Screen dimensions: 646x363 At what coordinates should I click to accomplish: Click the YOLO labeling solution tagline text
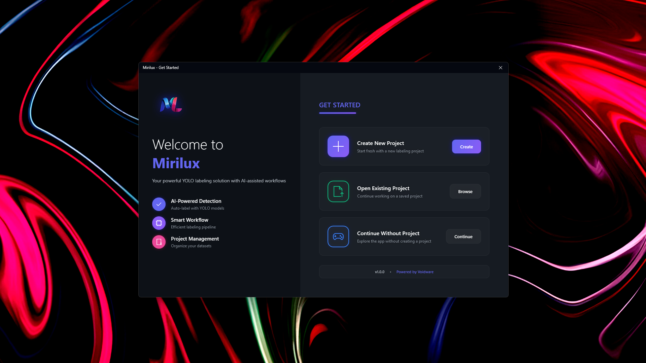point(219,181)
